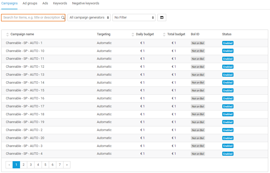Jump to page 7 in pagination
This screenshot has width=270, height=173.
click(x=60, y=165)
